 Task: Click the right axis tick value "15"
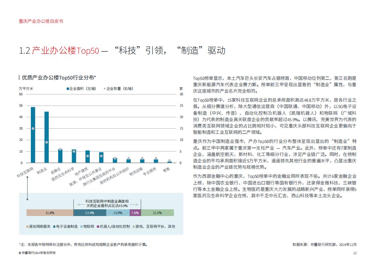(x=181, y=128)
